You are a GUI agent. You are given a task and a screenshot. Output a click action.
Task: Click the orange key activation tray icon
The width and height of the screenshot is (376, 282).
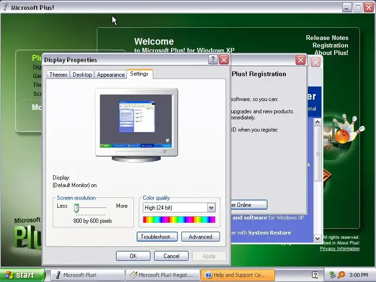[341, 275]
